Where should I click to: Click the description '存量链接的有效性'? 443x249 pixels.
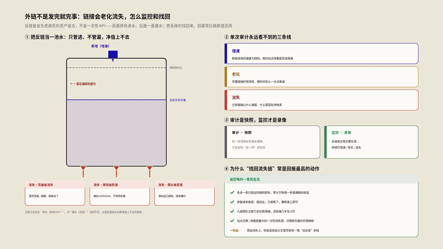[258, 82]
